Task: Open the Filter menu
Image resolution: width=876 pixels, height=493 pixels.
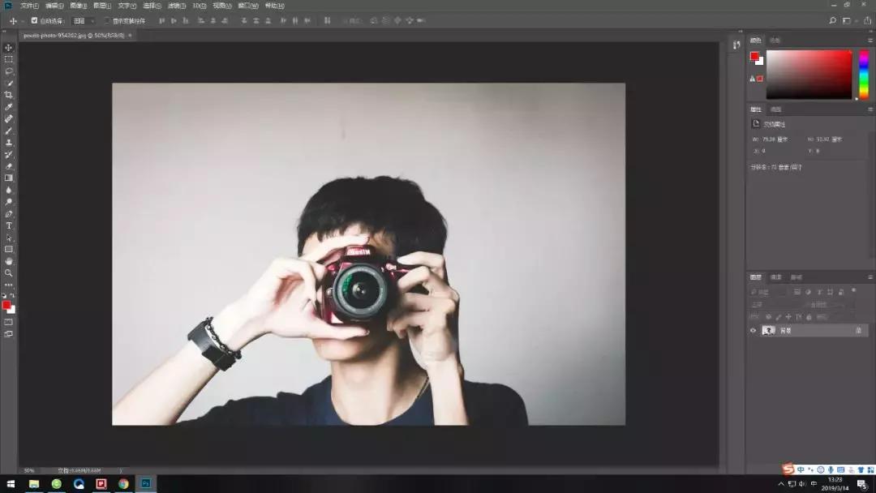Action: tap(177, 6)
